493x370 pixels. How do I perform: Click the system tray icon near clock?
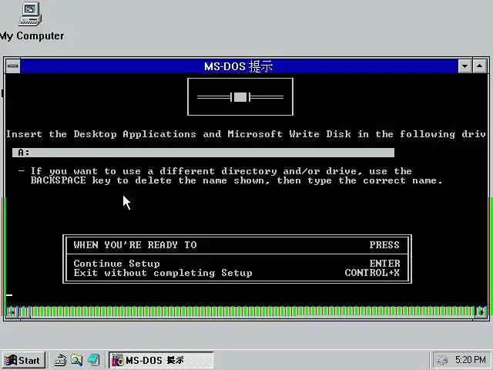tap(441, 360)
